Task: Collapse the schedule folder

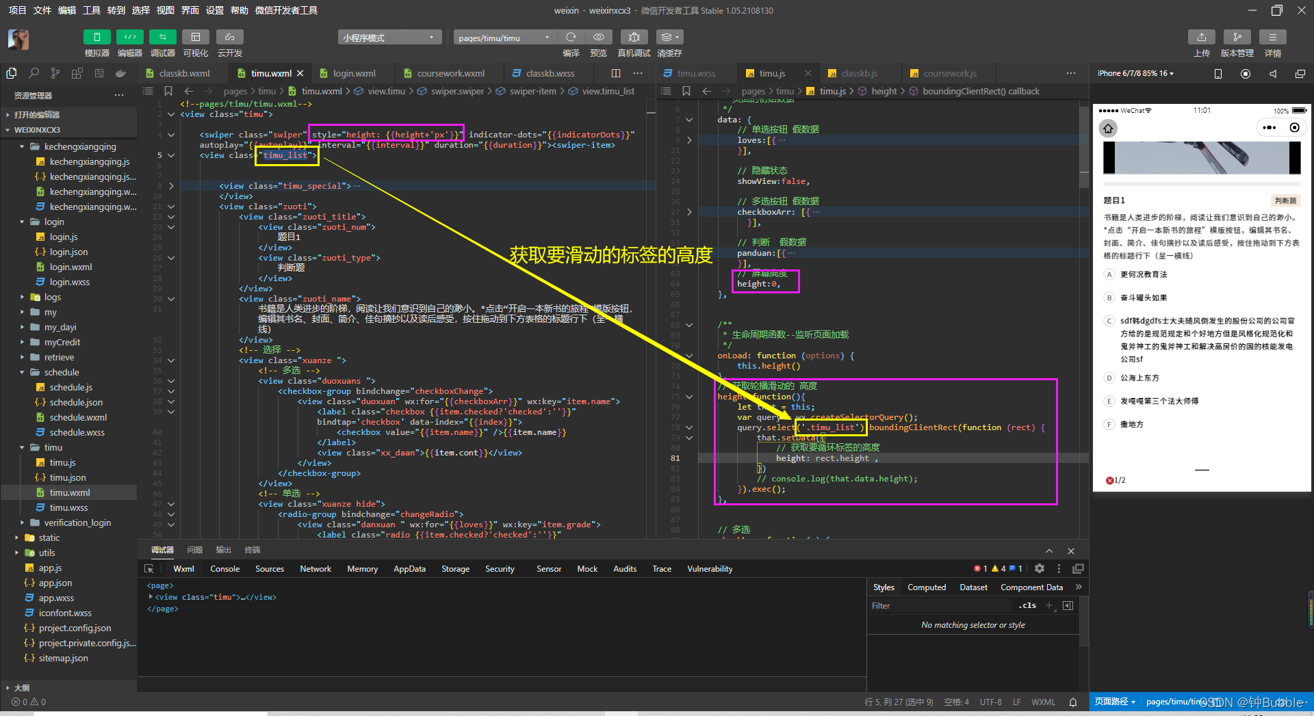Action: tap(68, 372)
